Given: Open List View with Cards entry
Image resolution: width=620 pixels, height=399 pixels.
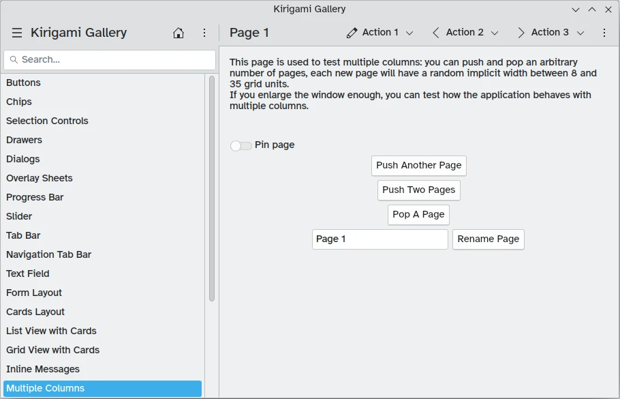Looking at the screenshot, I should click(102, 331).
